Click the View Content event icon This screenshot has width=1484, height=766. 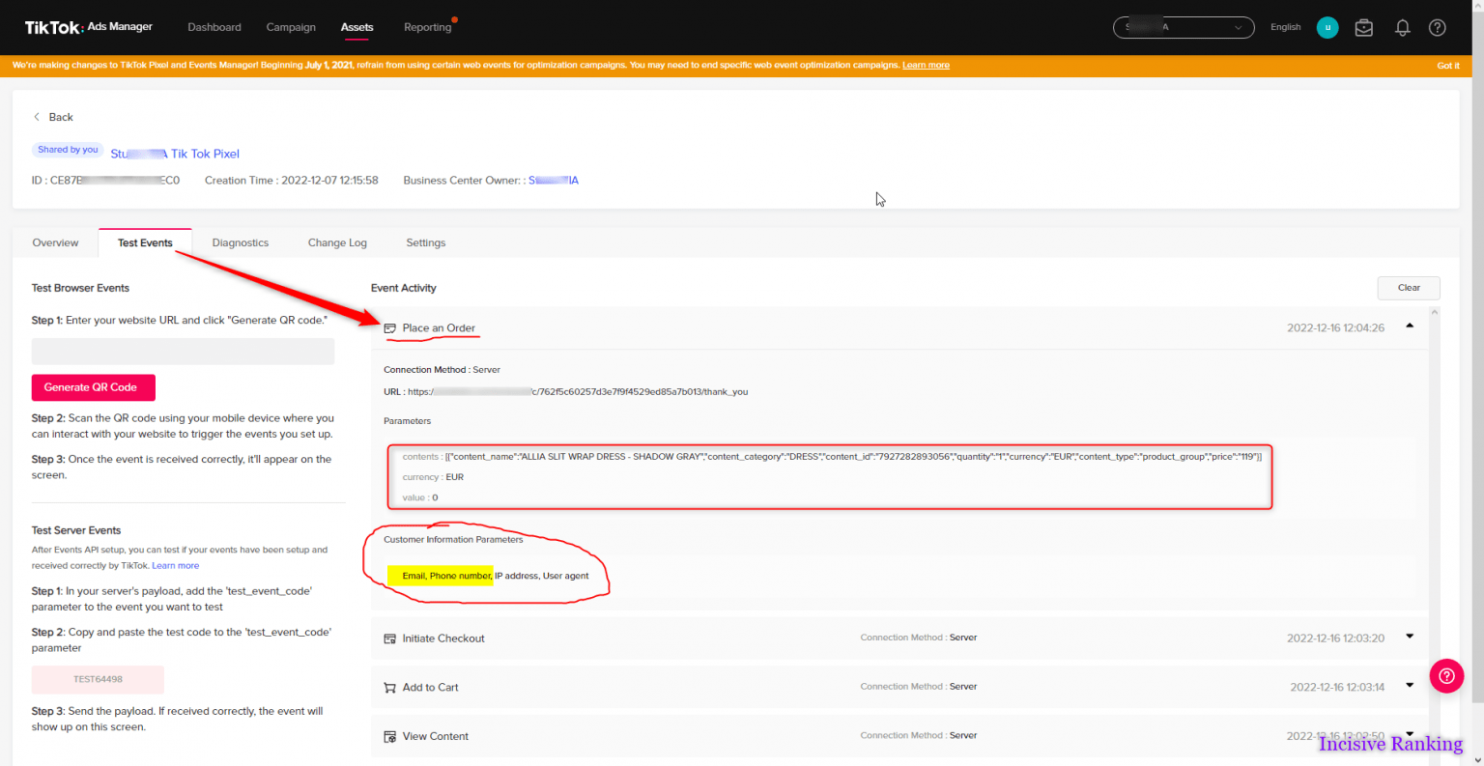coord(389,737)
